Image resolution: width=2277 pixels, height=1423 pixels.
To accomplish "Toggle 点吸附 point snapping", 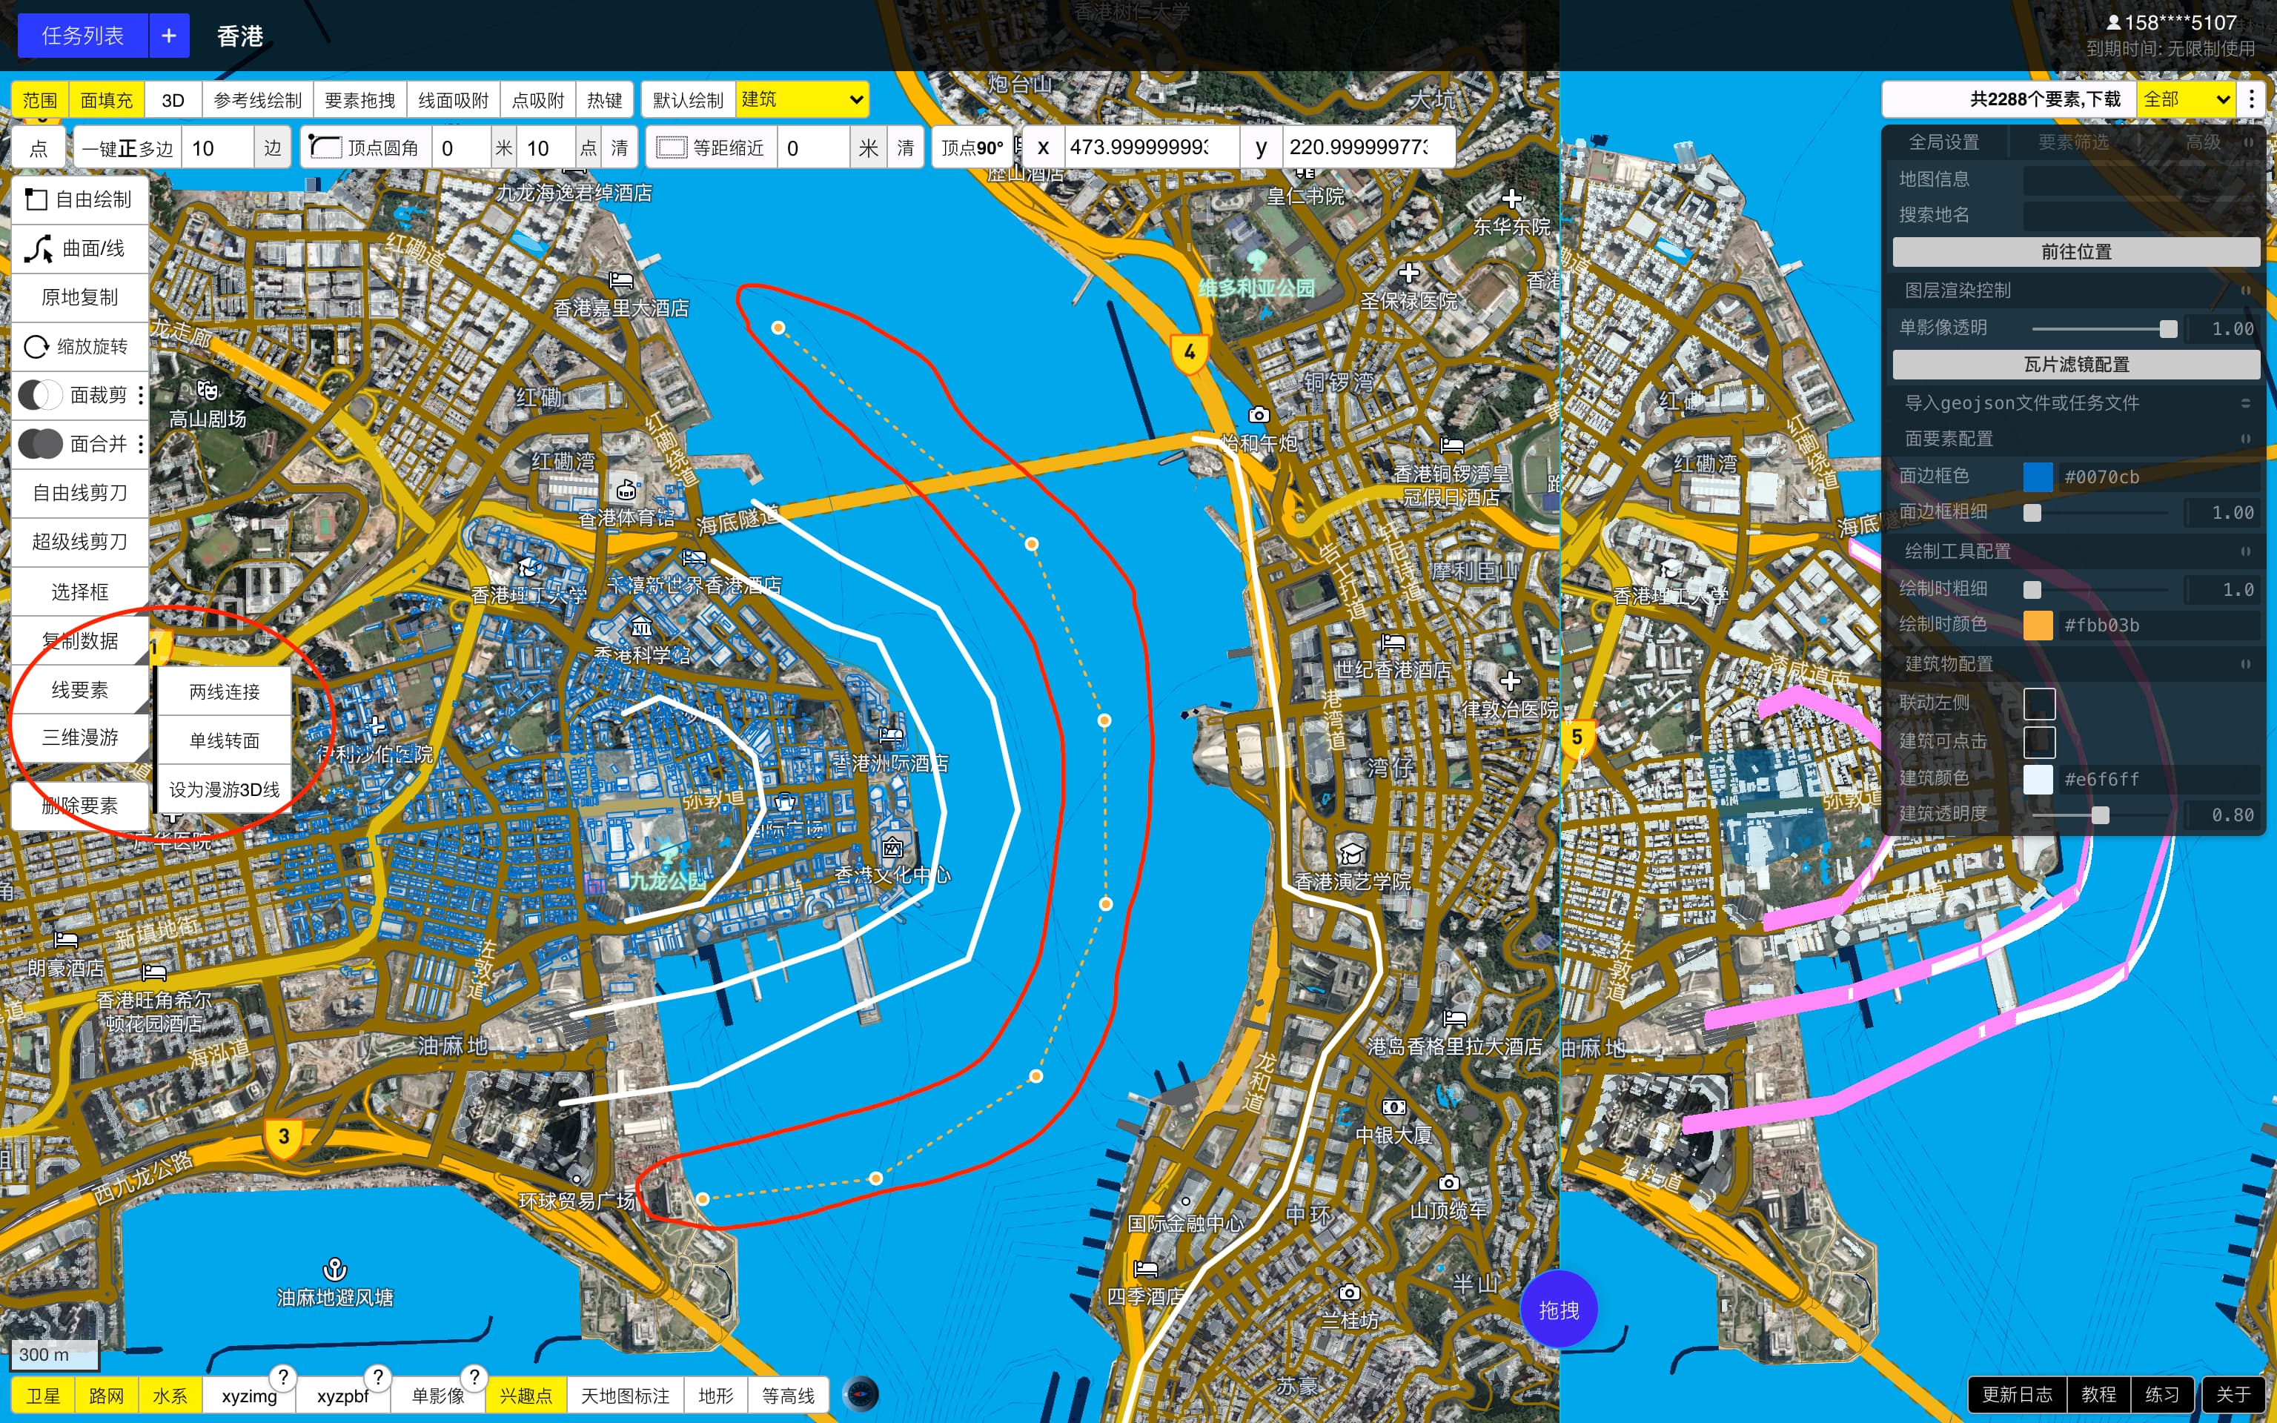I will point(538,100).
